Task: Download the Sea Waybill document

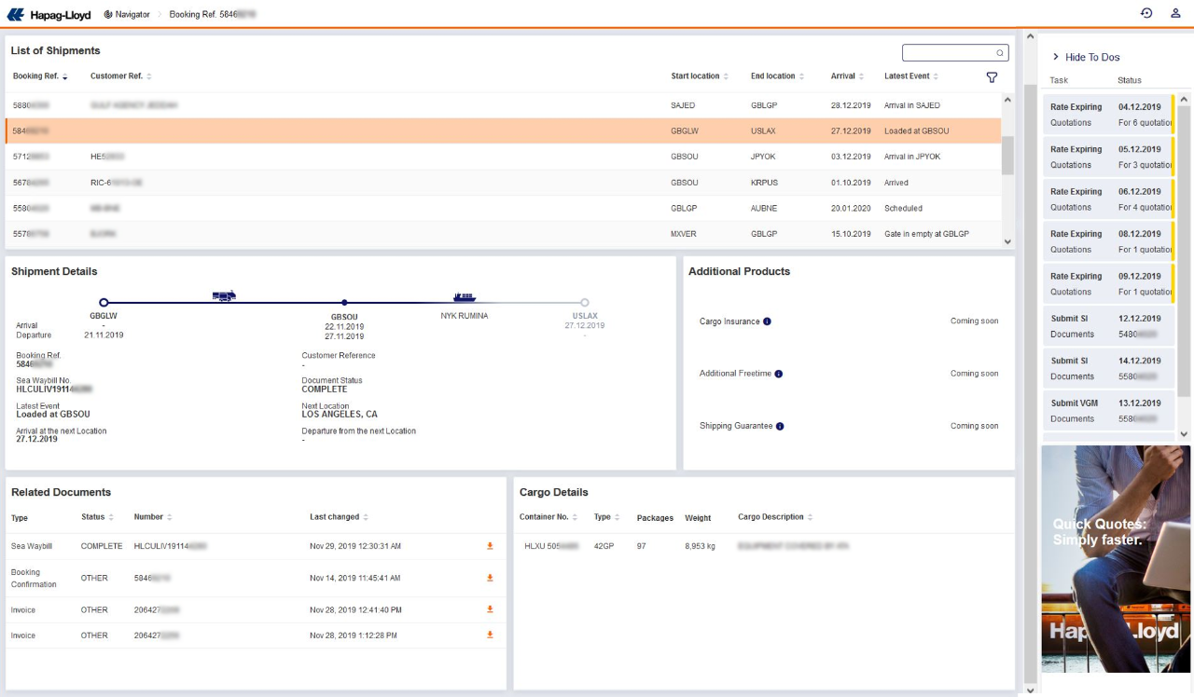Action: 489,547
